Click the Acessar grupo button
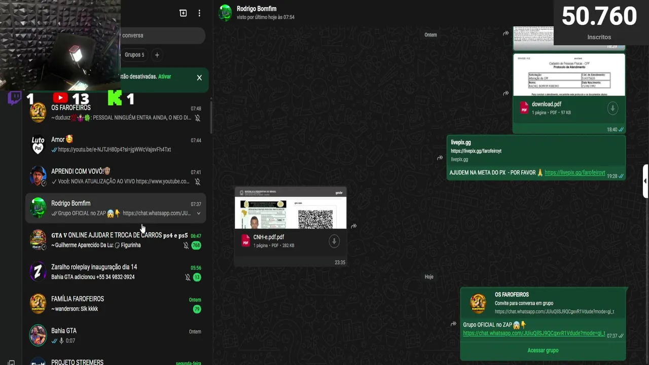This screenshot has width=649, height=365. (x=543, y=350)
